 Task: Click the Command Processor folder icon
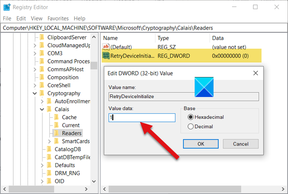[x=42, y=61]
